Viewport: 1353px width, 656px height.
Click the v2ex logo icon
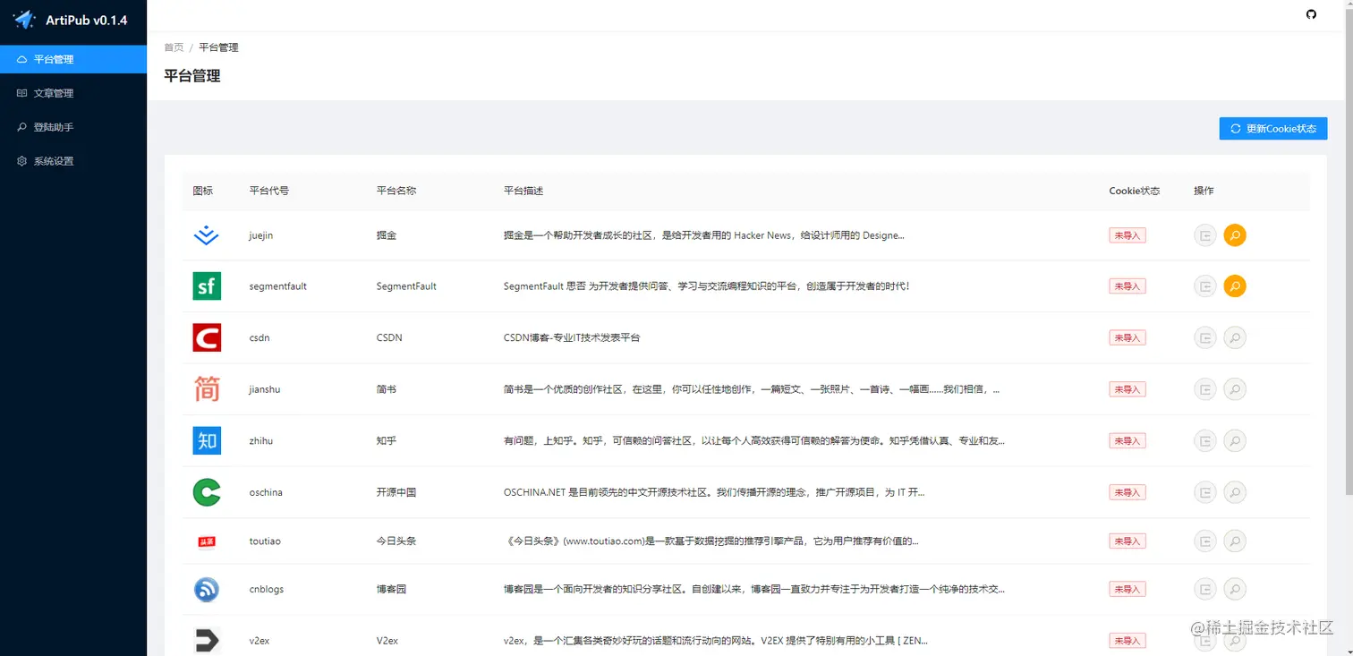207,641
